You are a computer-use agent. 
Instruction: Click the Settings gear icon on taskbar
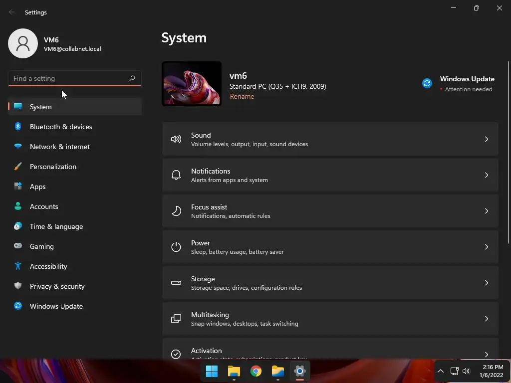300,371
